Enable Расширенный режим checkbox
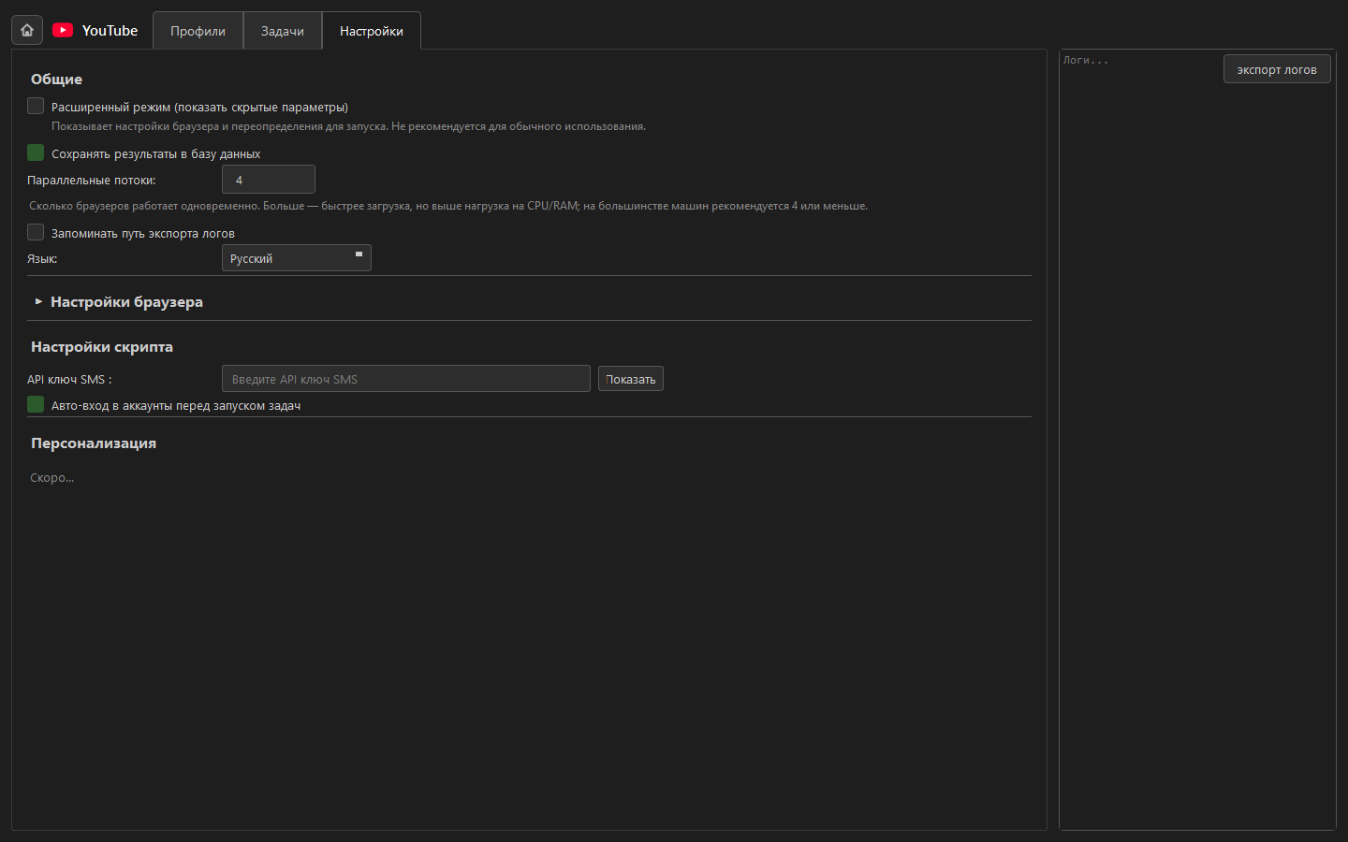The width and height of the screenshot is (1348, 842). (36, 106)
